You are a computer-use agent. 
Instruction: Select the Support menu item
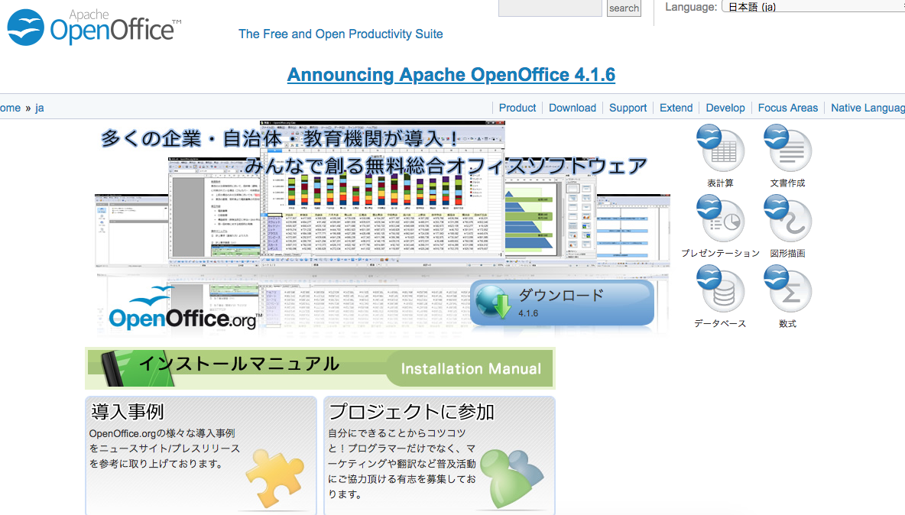tap(628, 108)
